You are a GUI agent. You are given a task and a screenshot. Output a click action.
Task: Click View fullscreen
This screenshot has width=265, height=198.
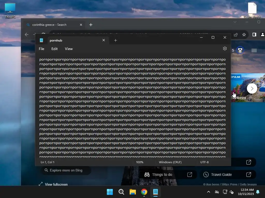pyautogui.click(x=53, y=184)
